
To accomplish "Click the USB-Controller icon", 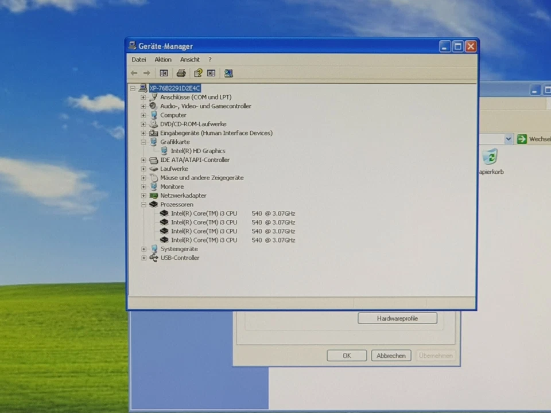I will coord(154,258).
